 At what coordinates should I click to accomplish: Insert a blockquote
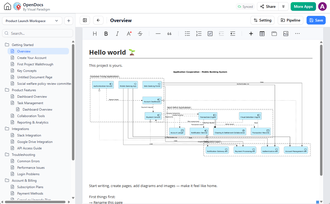coord(169,34)
